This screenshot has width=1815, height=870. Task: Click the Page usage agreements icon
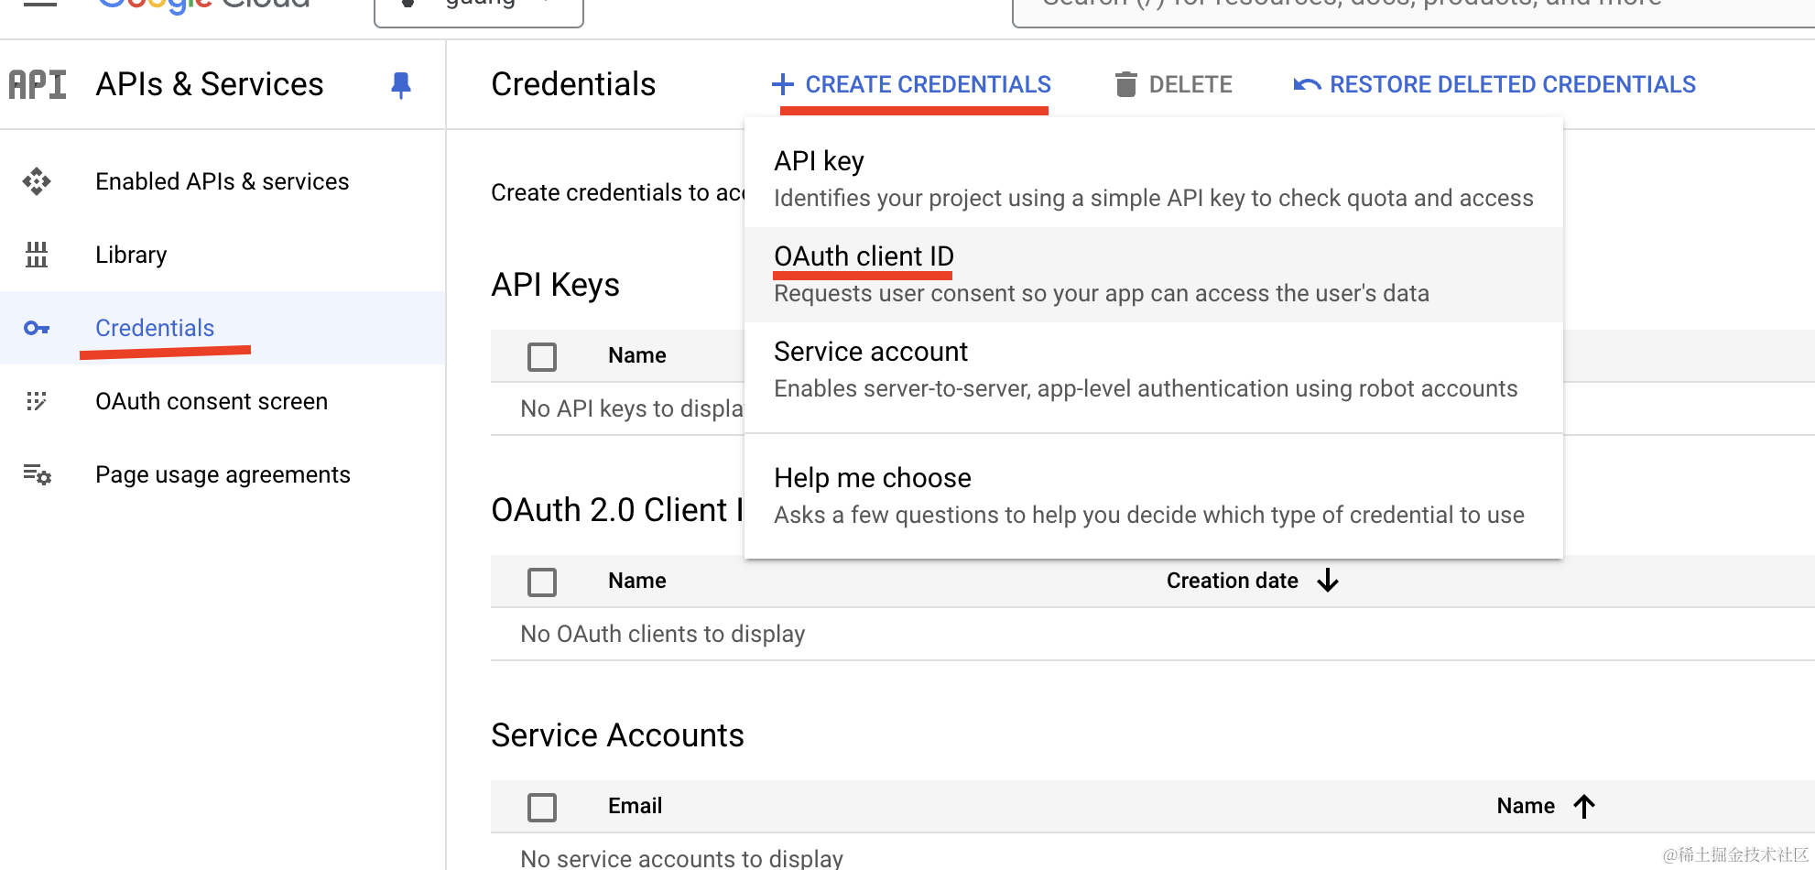(37, 474)
